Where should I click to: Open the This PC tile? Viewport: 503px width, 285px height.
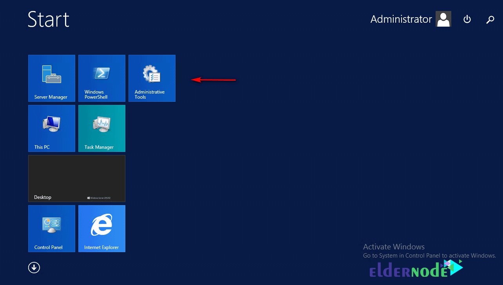[52, 128]
